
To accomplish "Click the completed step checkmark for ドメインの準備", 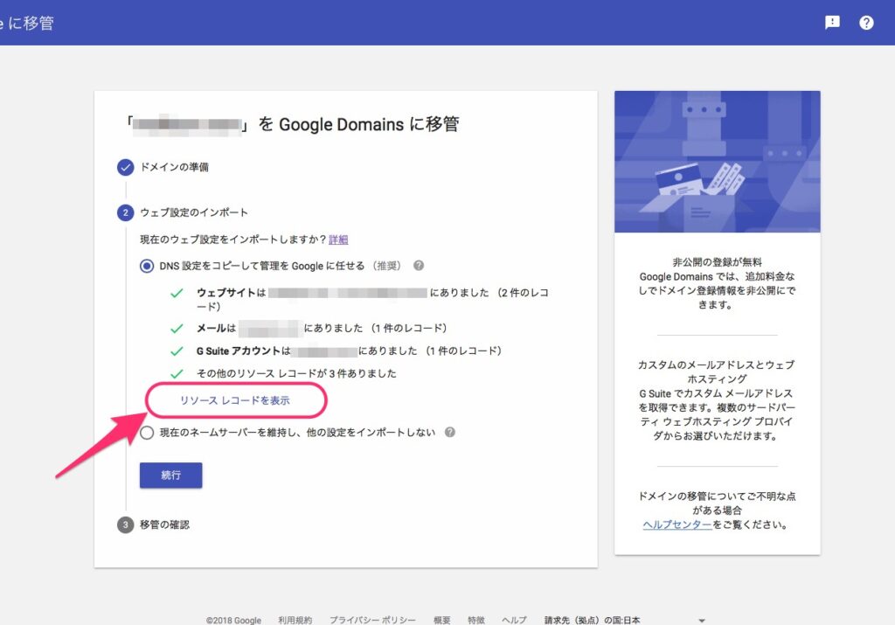I will click(x=126, y=167).
